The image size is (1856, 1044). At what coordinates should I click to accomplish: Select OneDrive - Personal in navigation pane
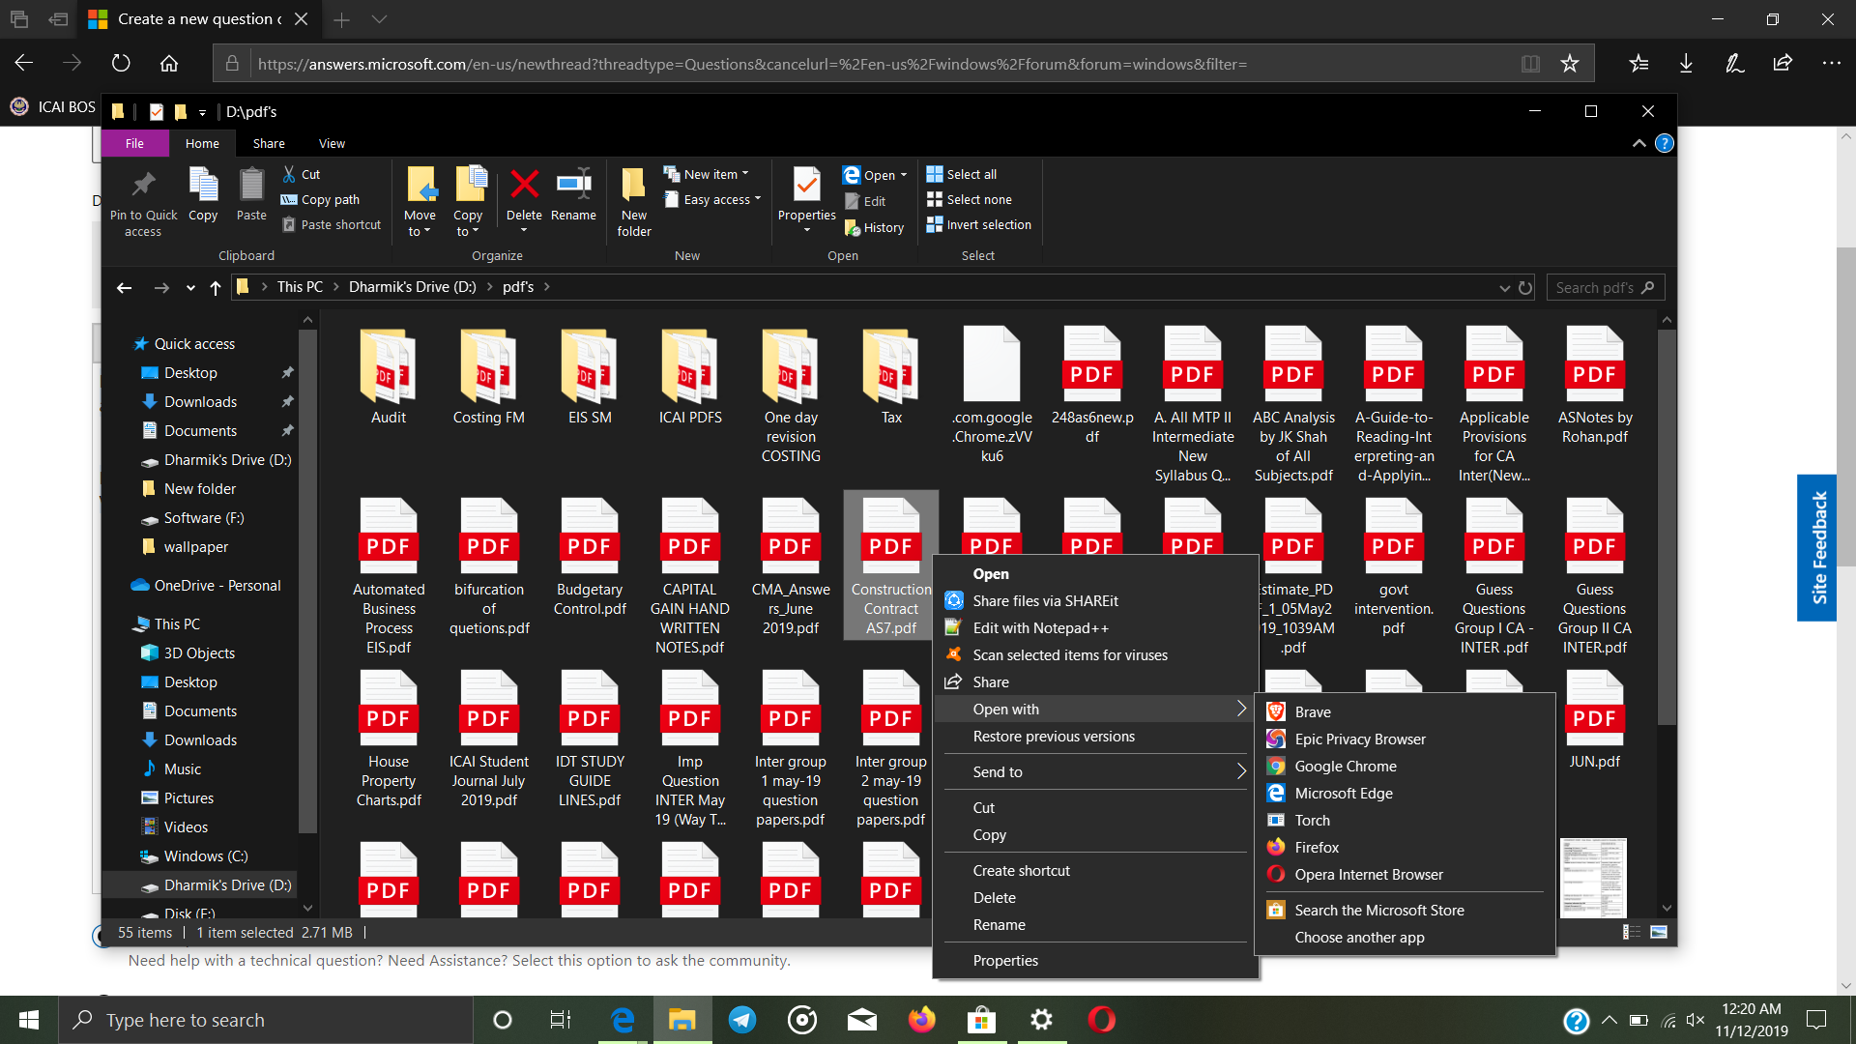206,585
